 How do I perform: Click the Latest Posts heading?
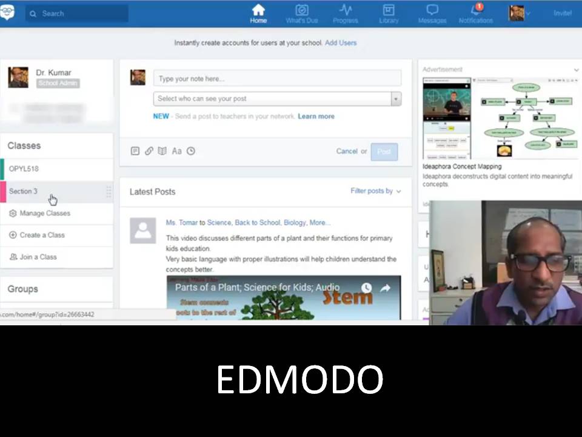tap(152, 192)
